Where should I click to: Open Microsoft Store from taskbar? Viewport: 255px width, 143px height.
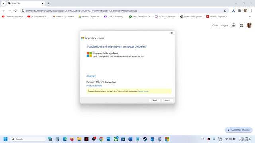(x=123, y=139)
